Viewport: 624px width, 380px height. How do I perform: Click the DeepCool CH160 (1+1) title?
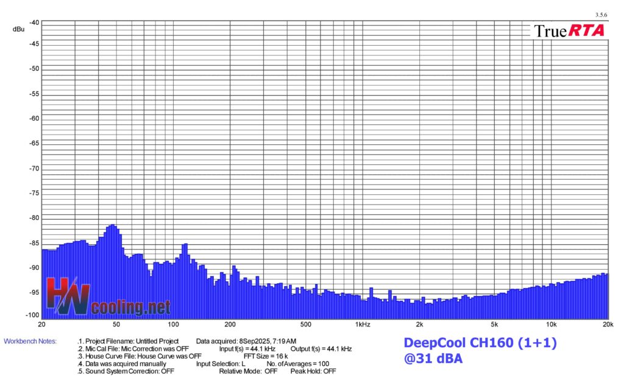480,343
